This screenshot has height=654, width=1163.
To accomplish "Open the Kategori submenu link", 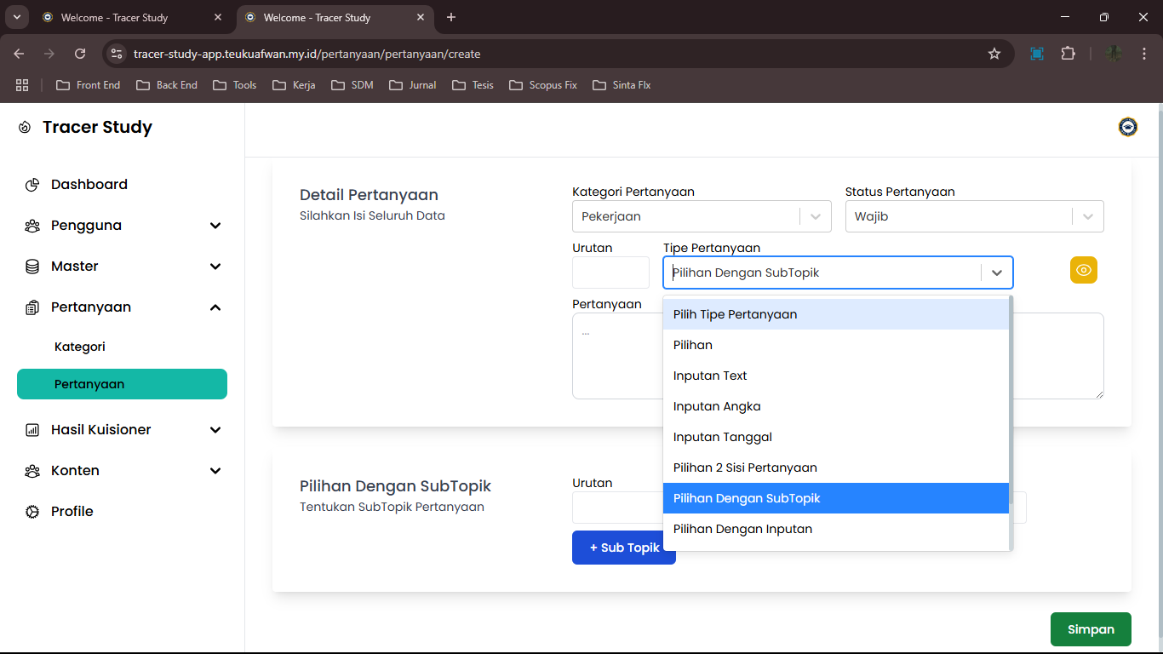I will click(x=80, y=347).
